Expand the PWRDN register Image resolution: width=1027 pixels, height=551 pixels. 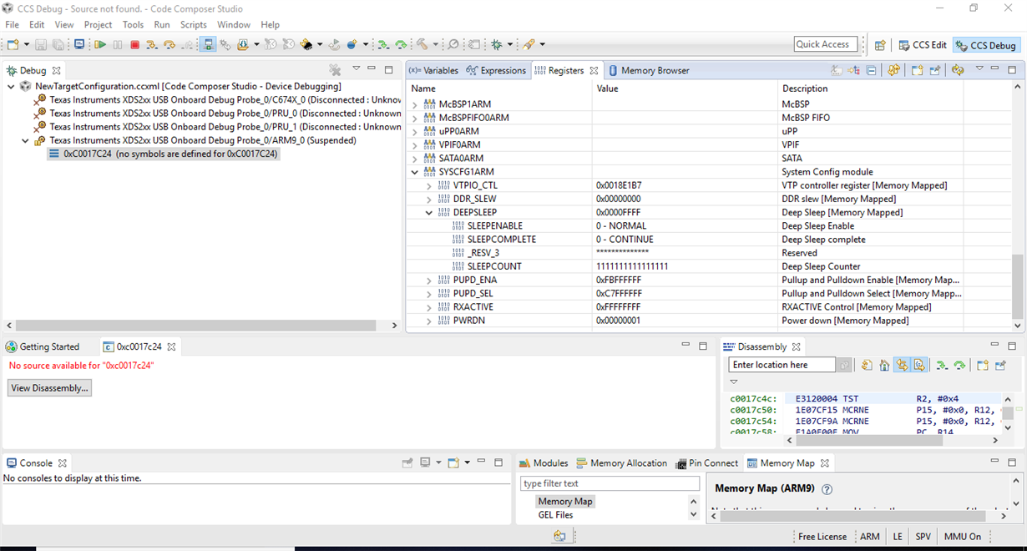click(x=429, y=321)
